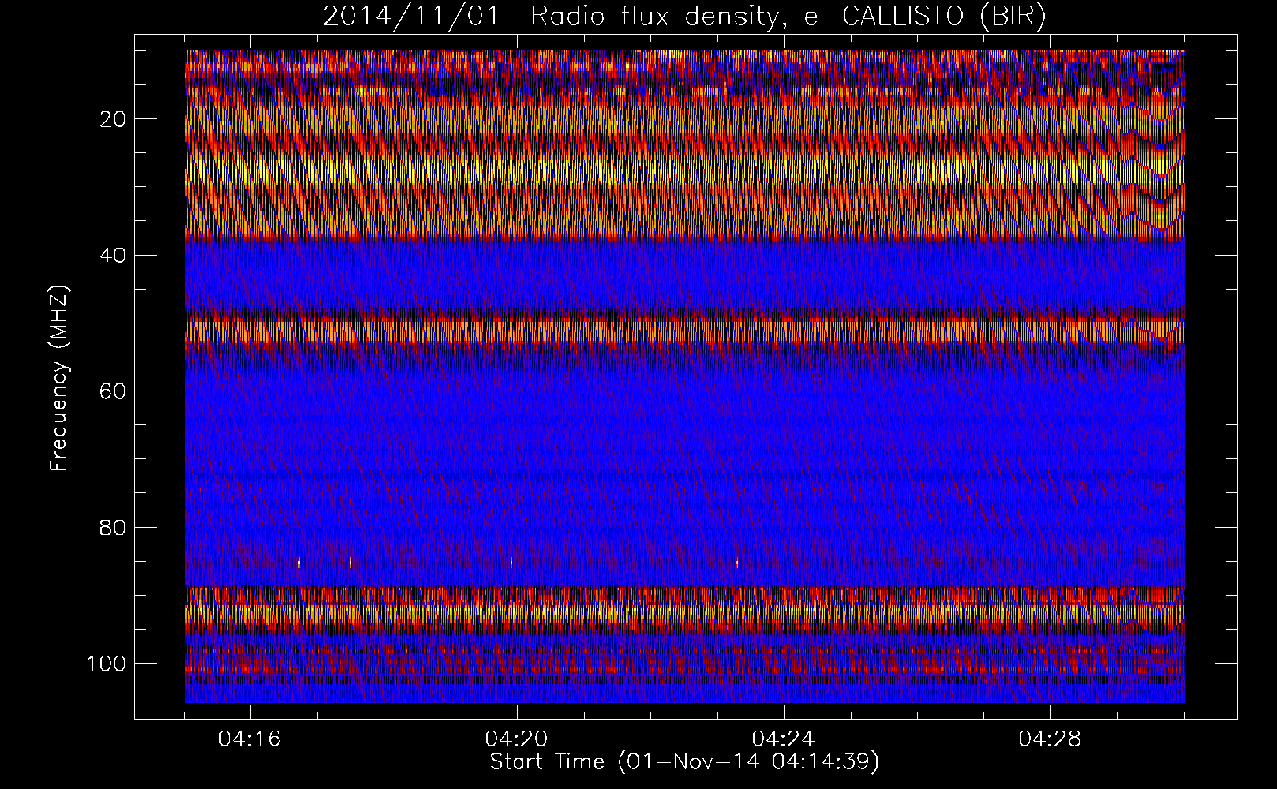Click the 'Start Time (01-Nov-14 04:14:39)' x-axis label

click(684, 762)
